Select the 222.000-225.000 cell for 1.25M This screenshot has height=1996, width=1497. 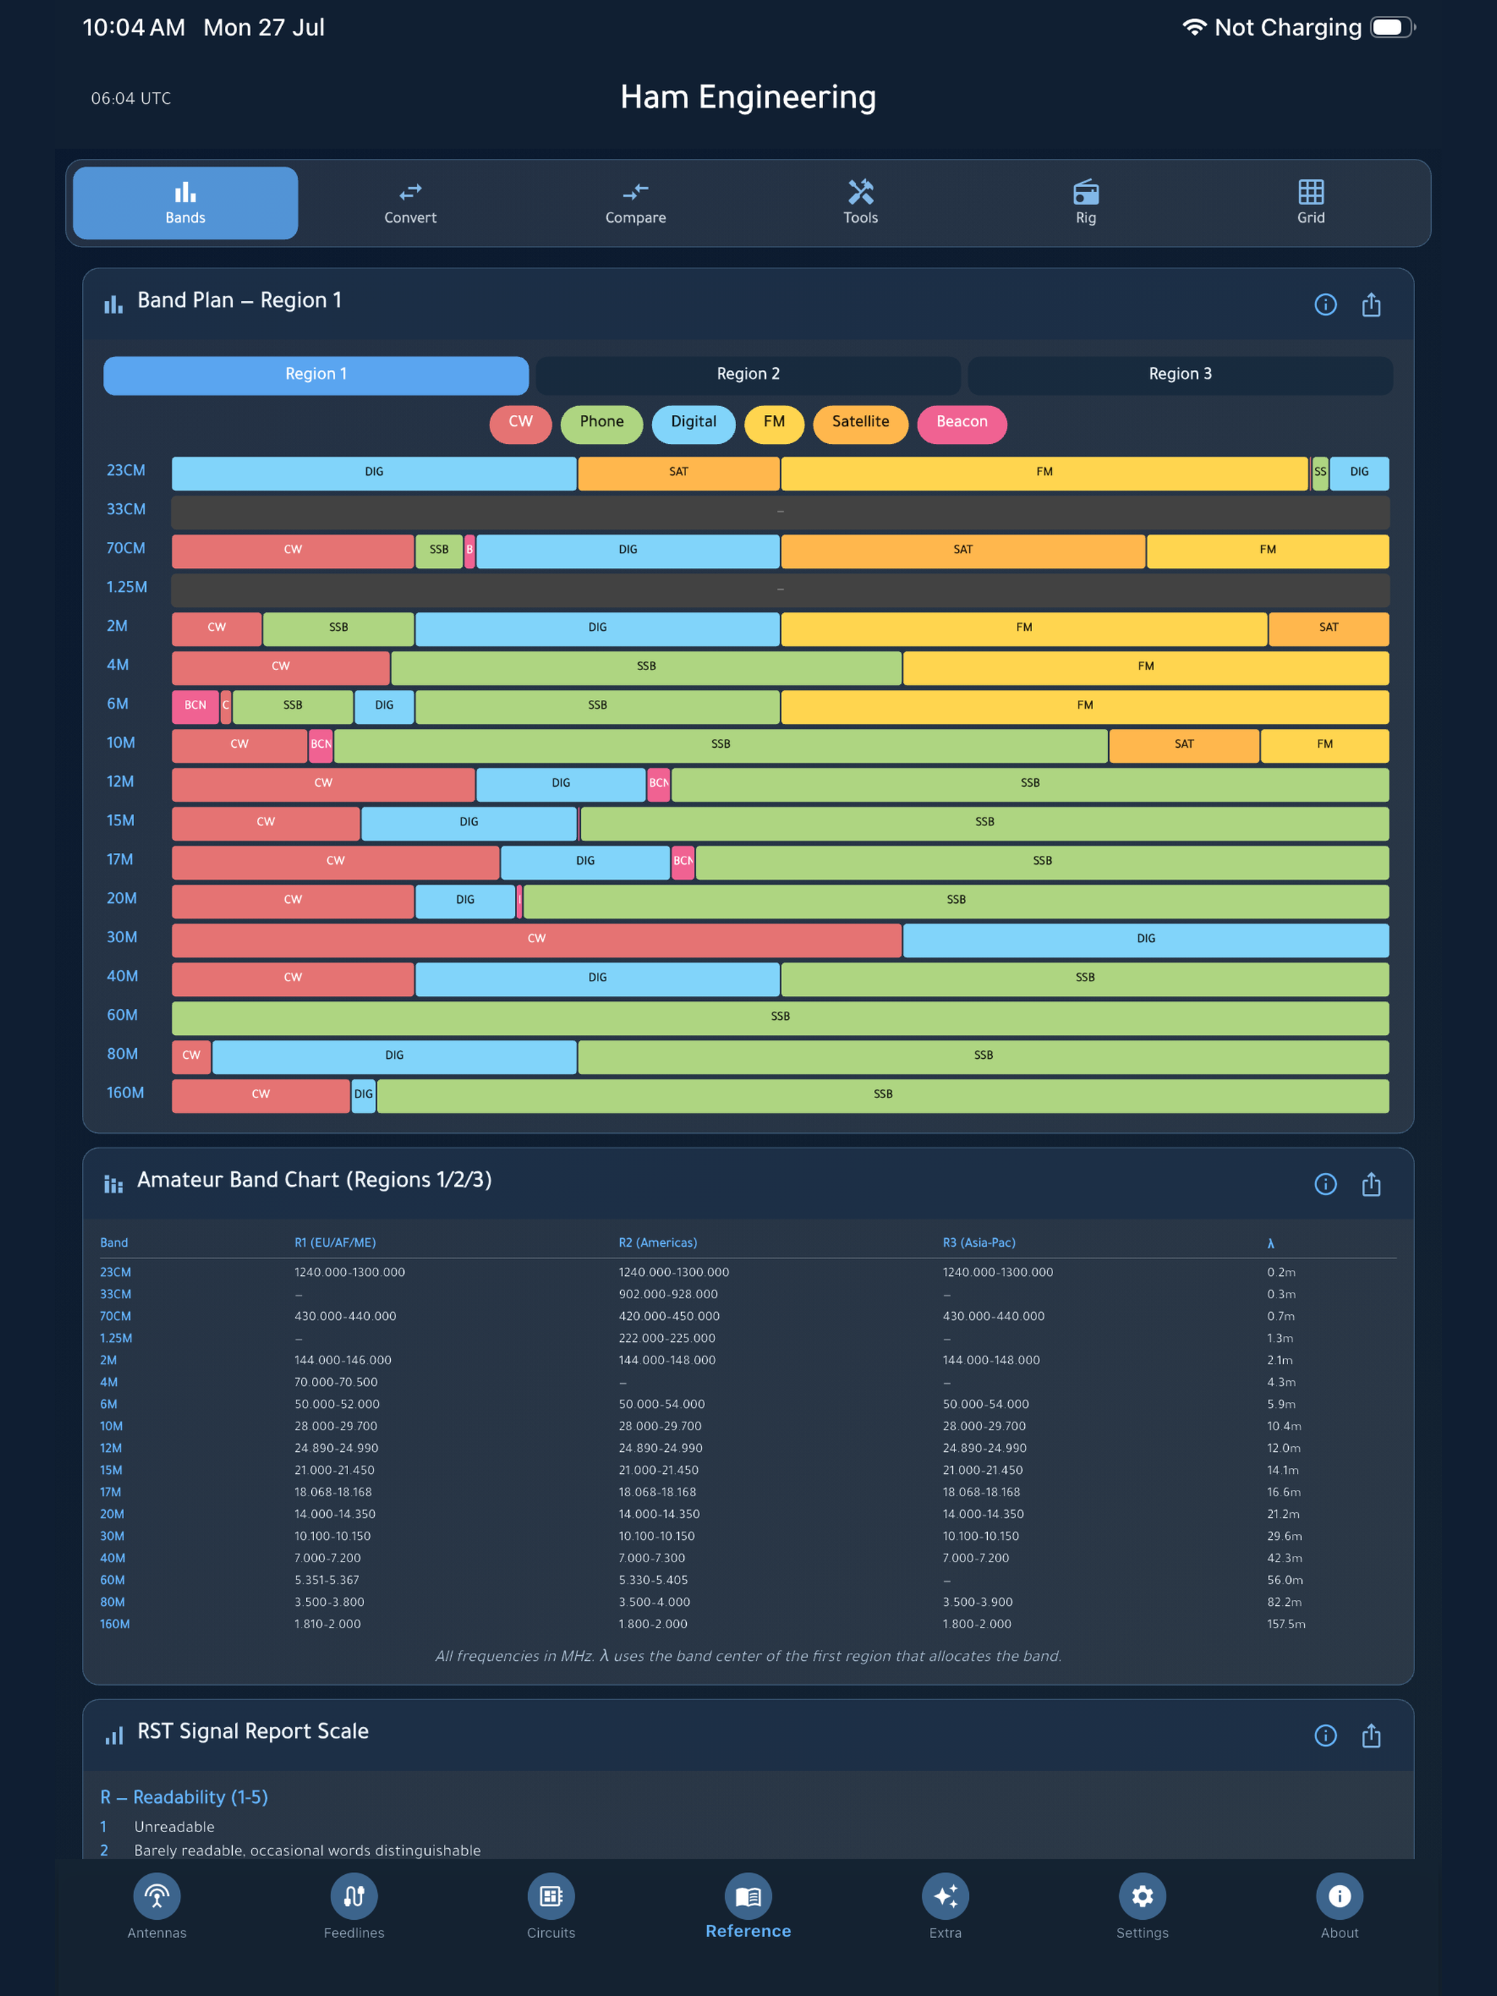point(667,1338)
